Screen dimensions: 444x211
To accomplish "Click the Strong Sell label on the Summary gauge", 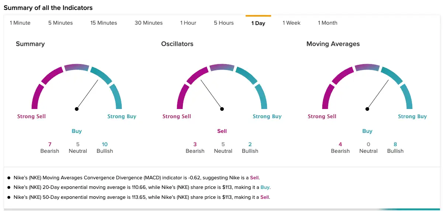I will click(31, 116).
